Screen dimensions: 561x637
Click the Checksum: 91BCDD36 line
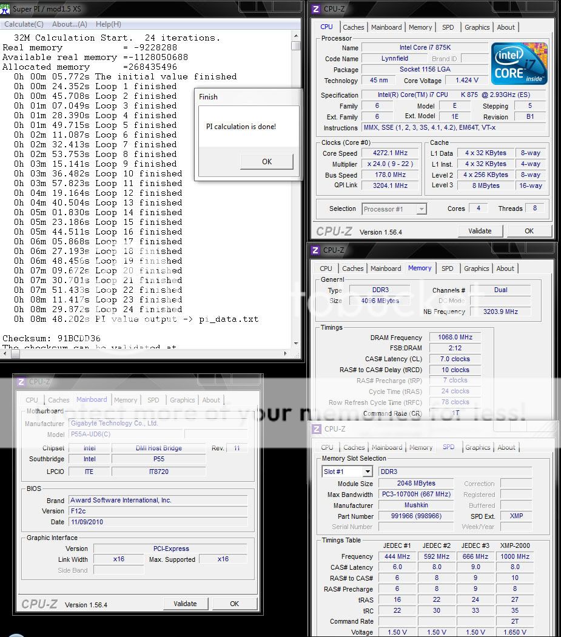(x=52, y=338)
